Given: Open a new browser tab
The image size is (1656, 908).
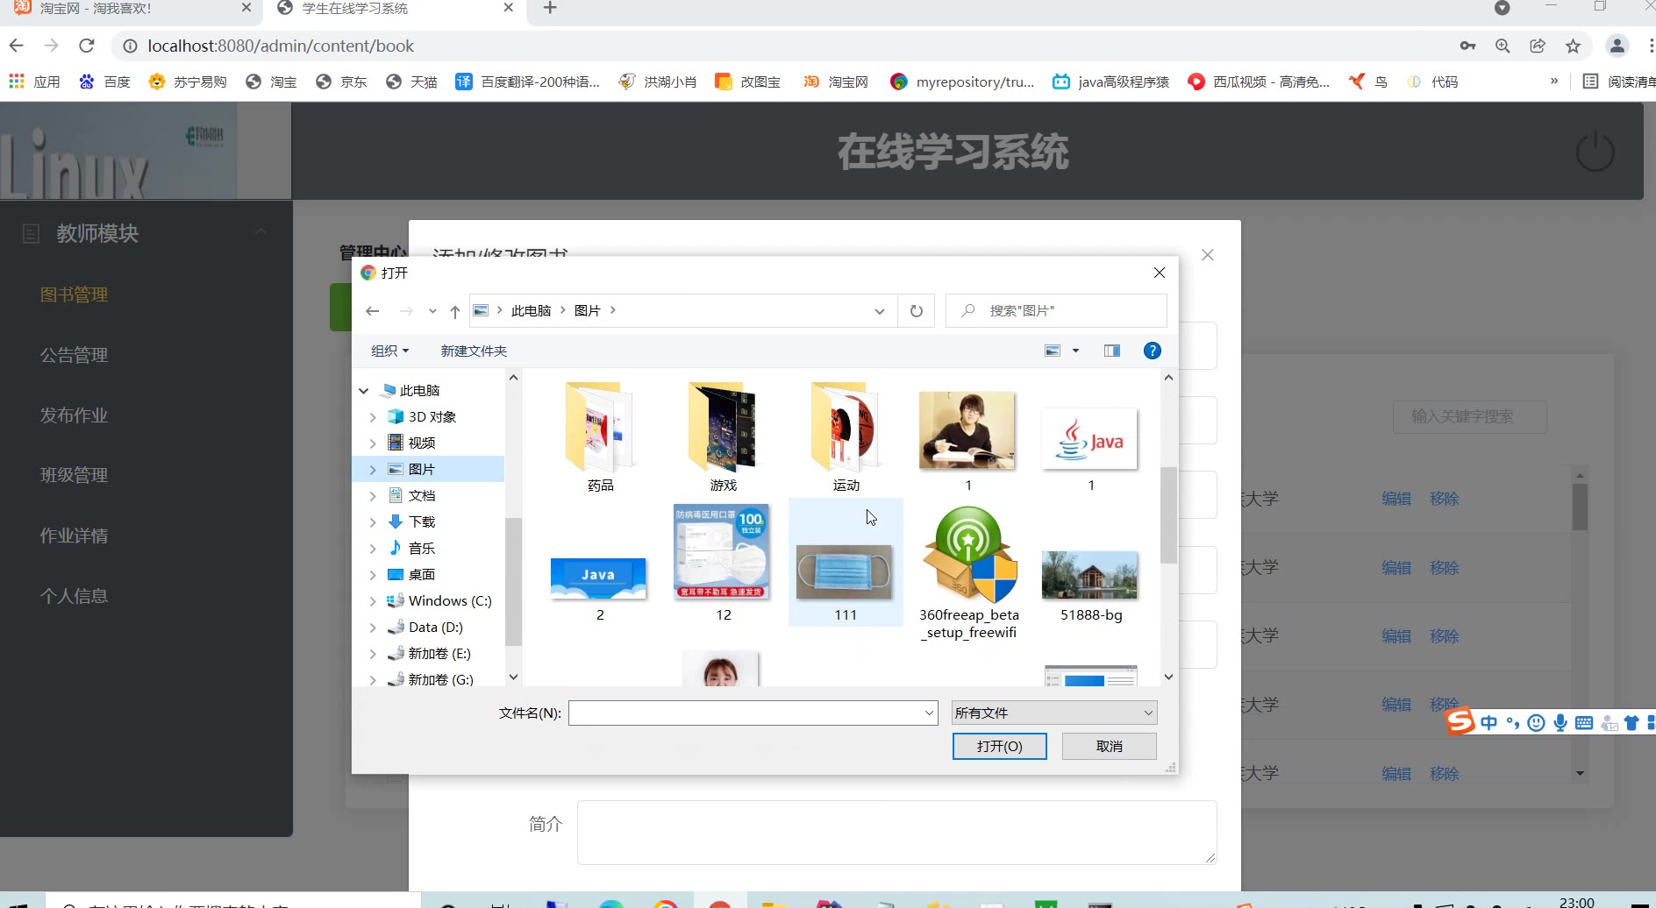Looking at the screenshot, I should coord(550,9).
